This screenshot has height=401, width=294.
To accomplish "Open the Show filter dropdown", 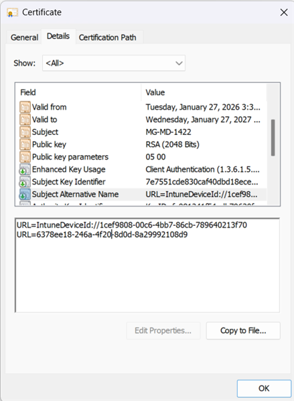I will tap(114, 63).
